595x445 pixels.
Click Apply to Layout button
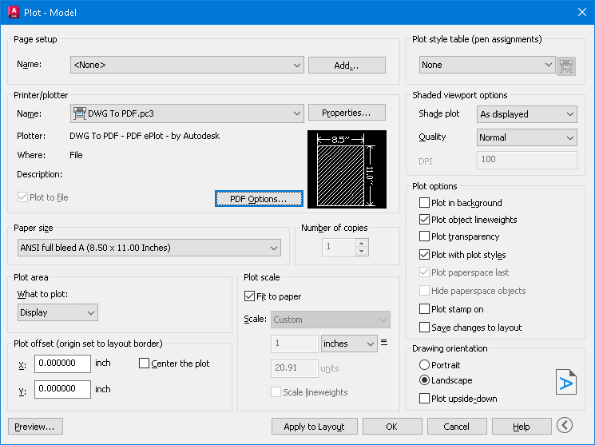pos(314,427)
